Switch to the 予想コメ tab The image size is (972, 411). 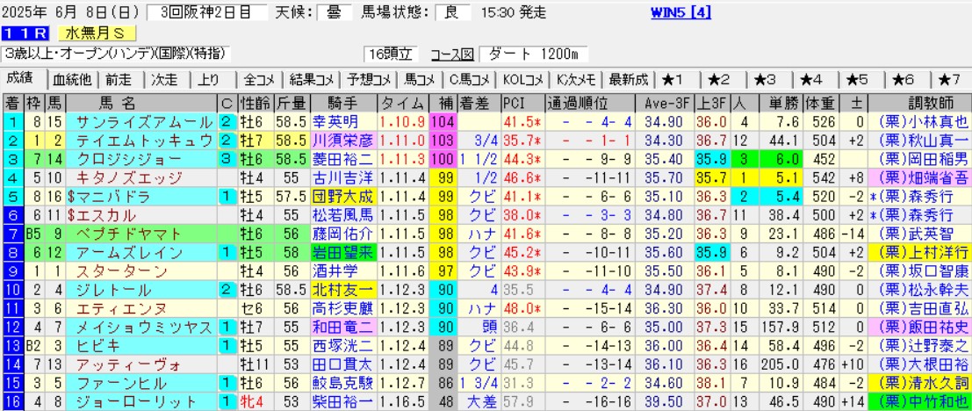[x=369, y=79]
